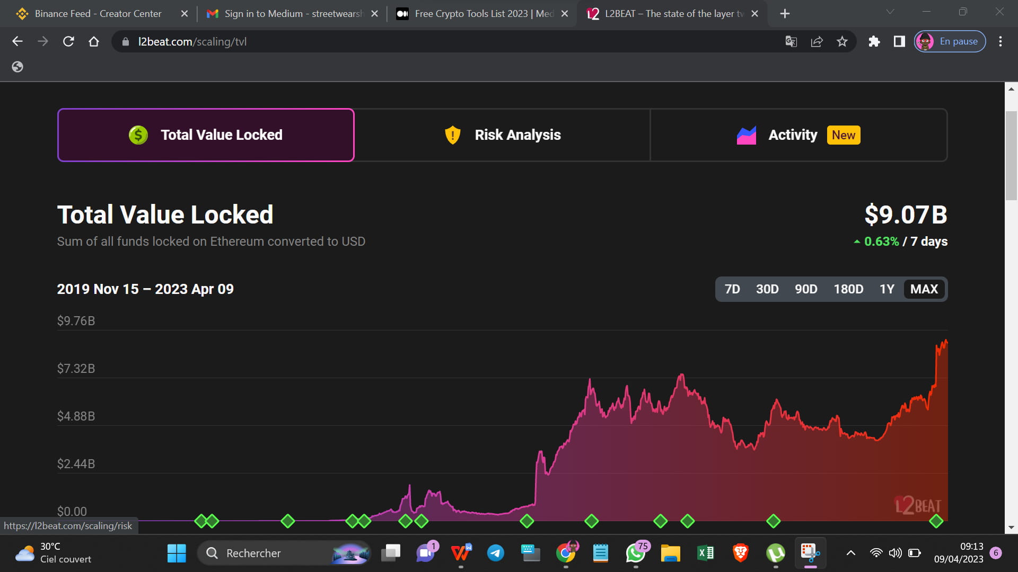Choose the 1Y chart range

887,289
